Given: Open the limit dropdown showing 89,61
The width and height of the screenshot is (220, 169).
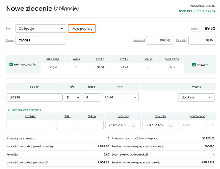Looking at the screenshot, I should [x=120, y=97].
